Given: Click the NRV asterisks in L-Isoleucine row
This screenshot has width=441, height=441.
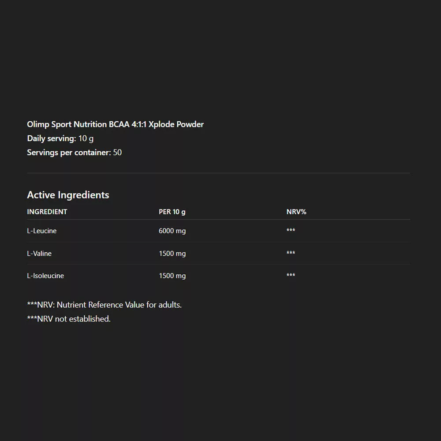Looking at the screenshot, I should coord(291,276).
